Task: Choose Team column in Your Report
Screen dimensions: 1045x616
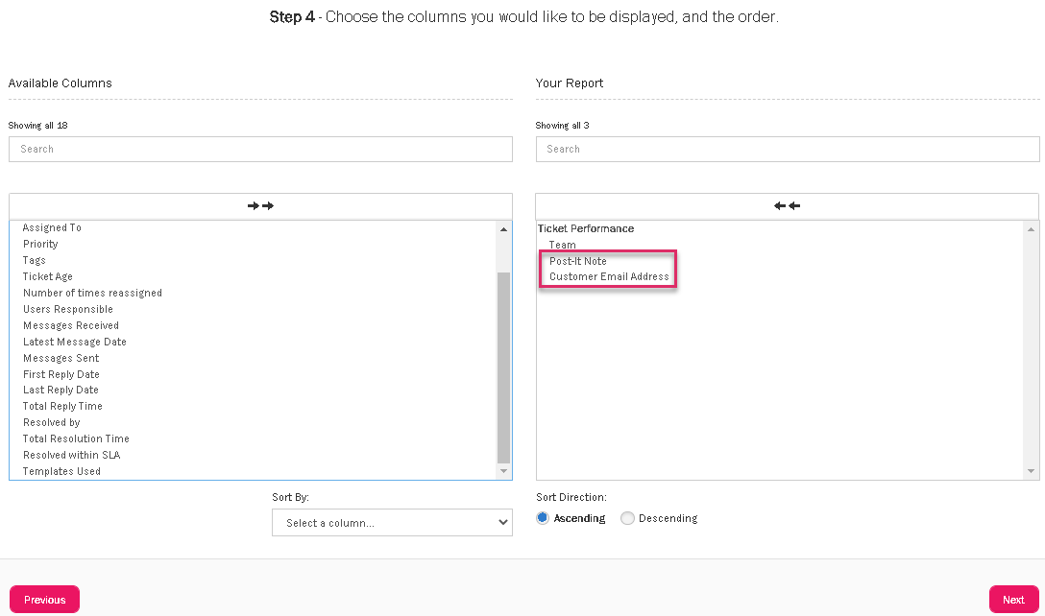Action: [x=563, y=245]
